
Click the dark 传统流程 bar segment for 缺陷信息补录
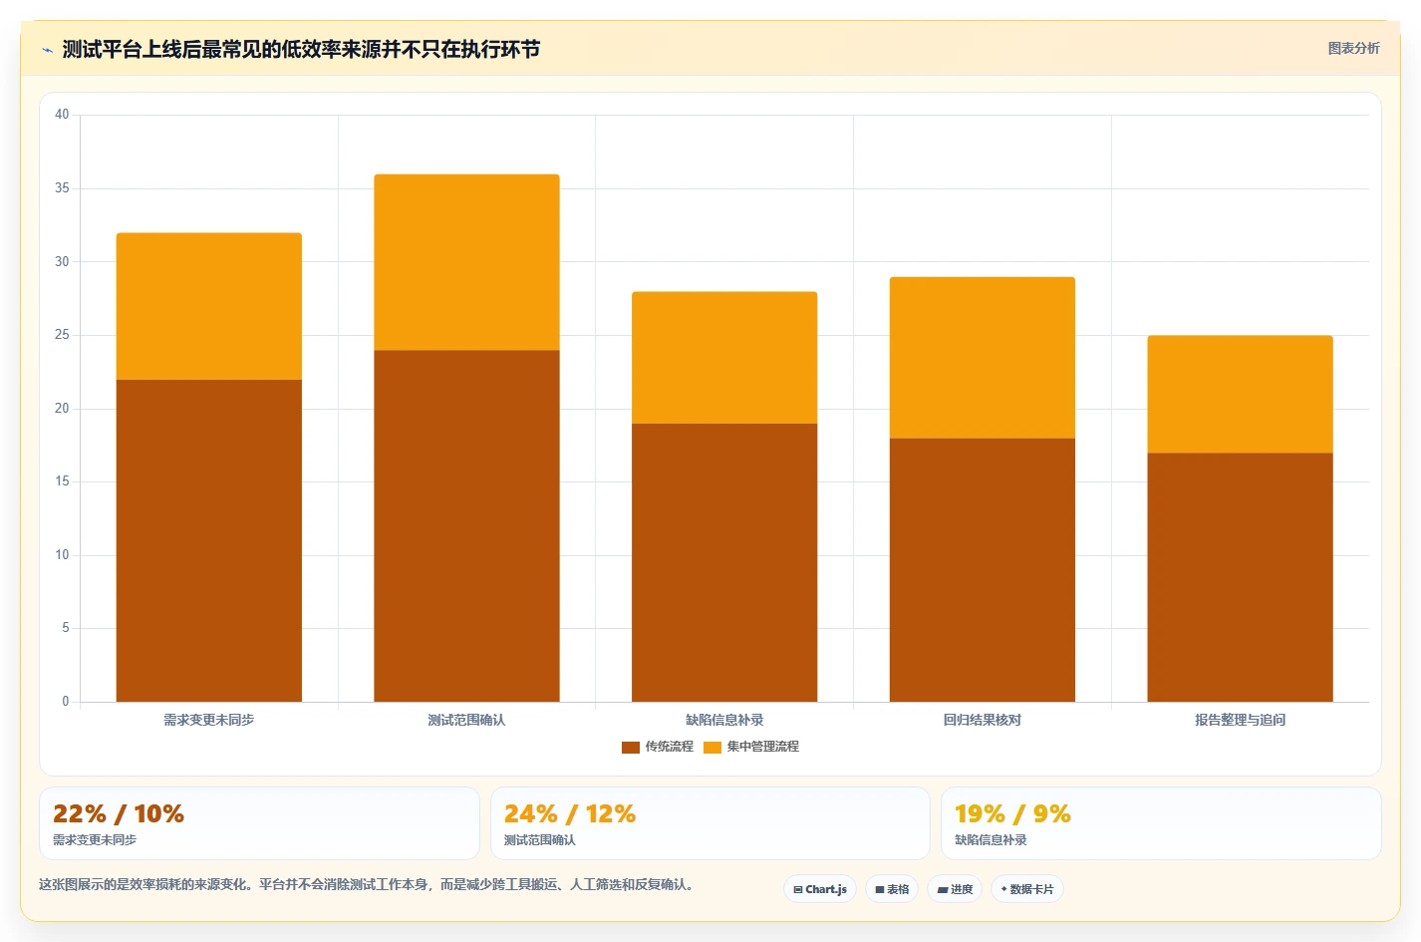pos(724,562)
